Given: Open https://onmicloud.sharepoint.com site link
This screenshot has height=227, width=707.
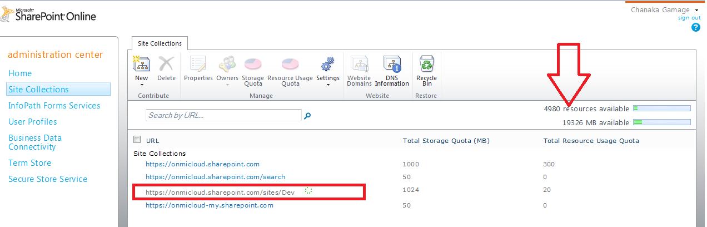Looking at the screenshot, I should click(203, 164).
